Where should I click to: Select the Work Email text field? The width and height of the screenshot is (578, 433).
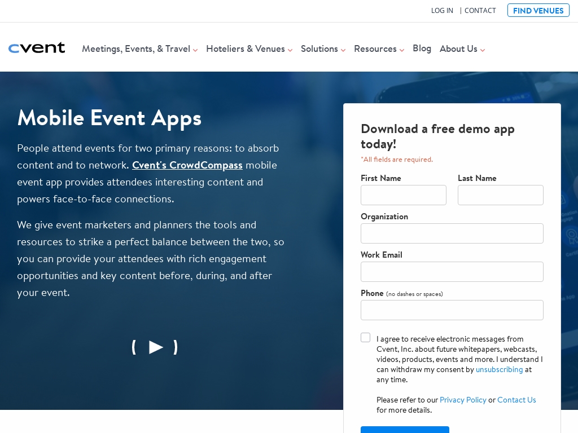[x=452, y=272]
